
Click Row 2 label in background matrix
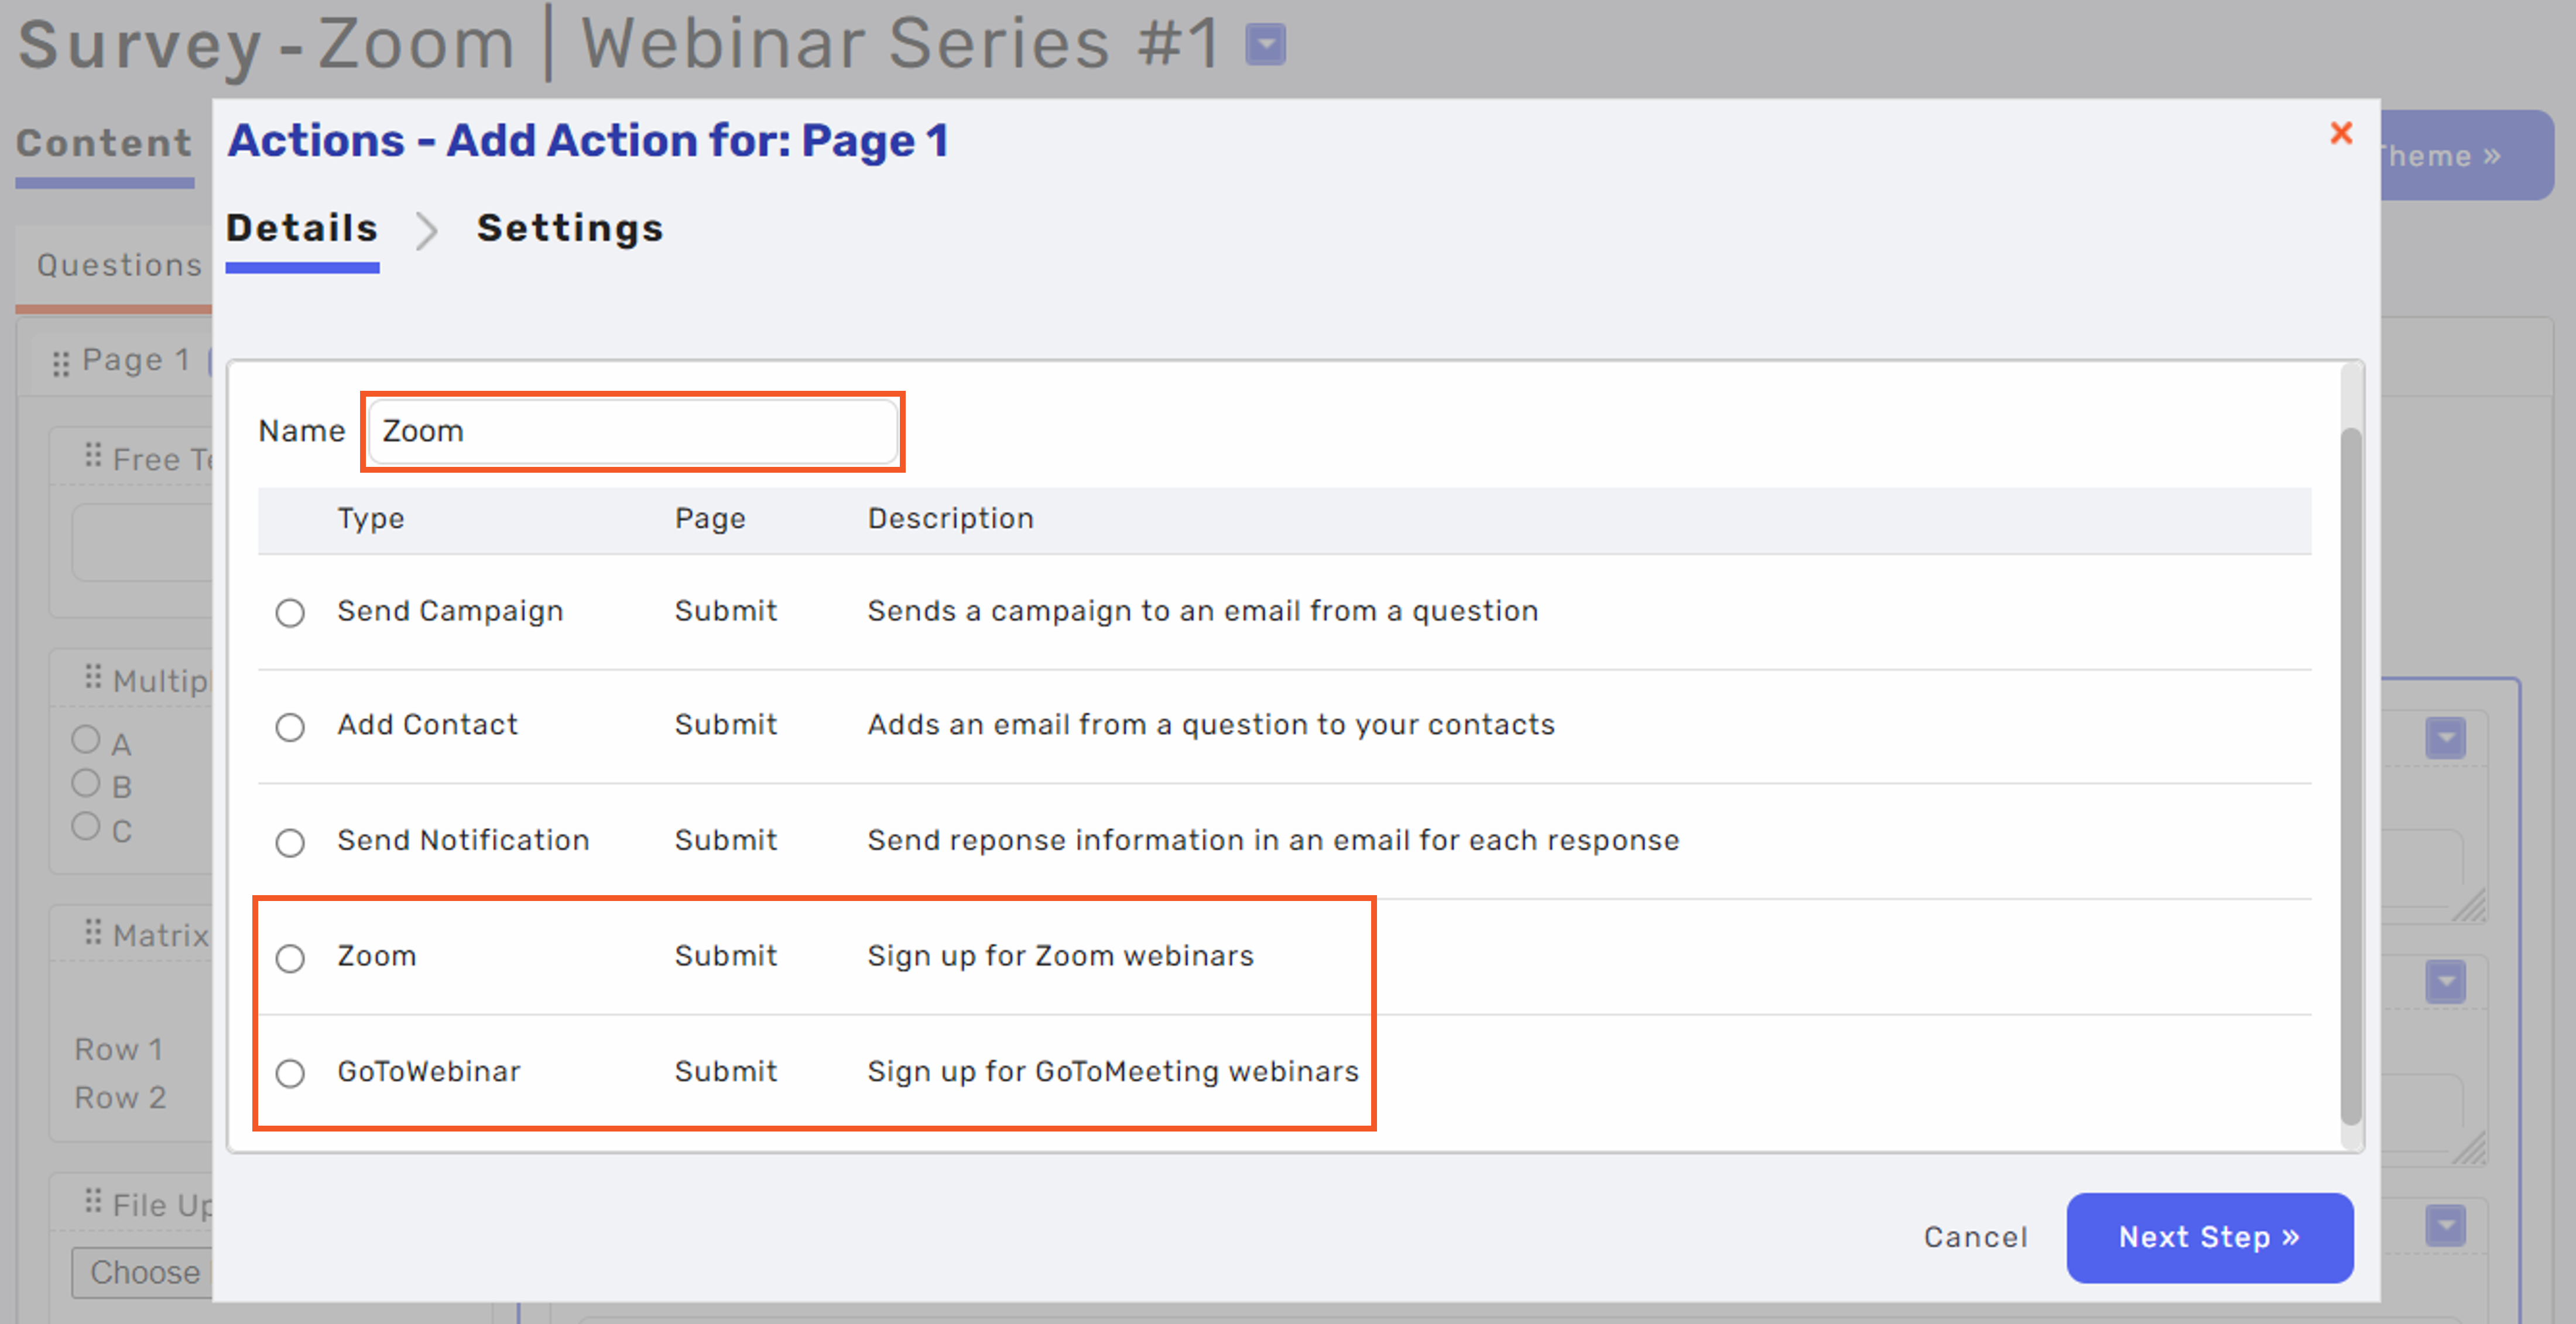[120, 1098]
